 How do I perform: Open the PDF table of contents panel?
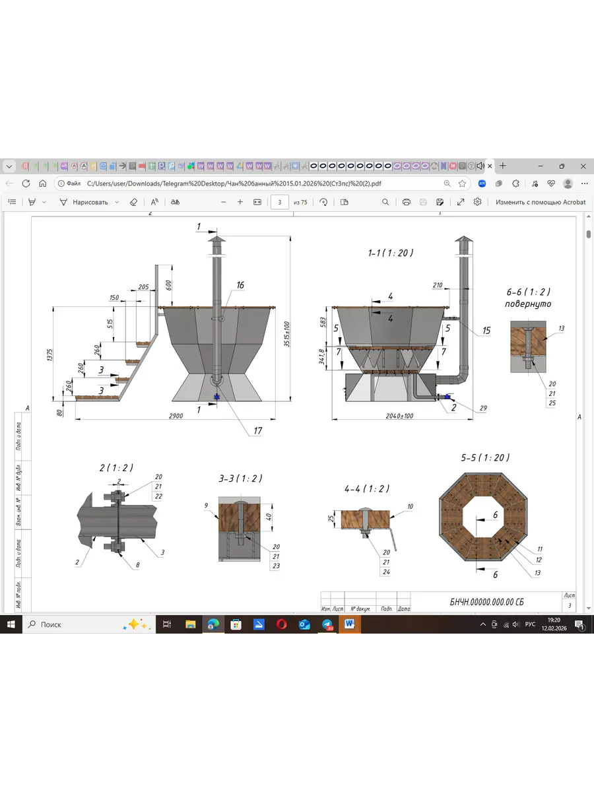coord(12,202)
